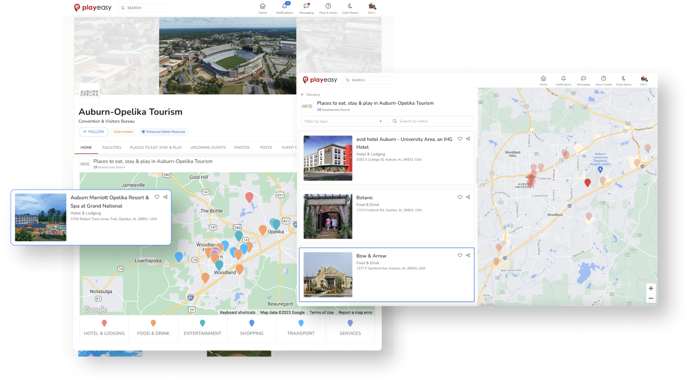
Task: Share the avid hotel Auburn listing
Action: 468,139
